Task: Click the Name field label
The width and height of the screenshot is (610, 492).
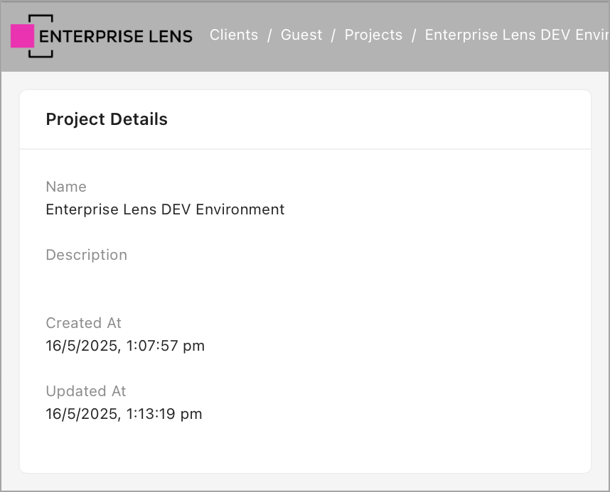Action: pyautogui.click(x=66, y=187)
